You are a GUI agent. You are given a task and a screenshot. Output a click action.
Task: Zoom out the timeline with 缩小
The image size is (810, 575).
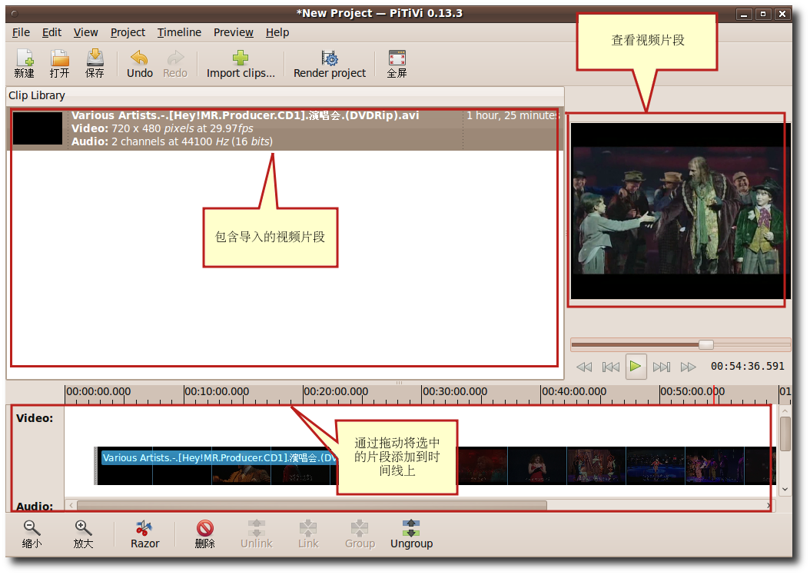pyautogui.click(x=32, y=534)
